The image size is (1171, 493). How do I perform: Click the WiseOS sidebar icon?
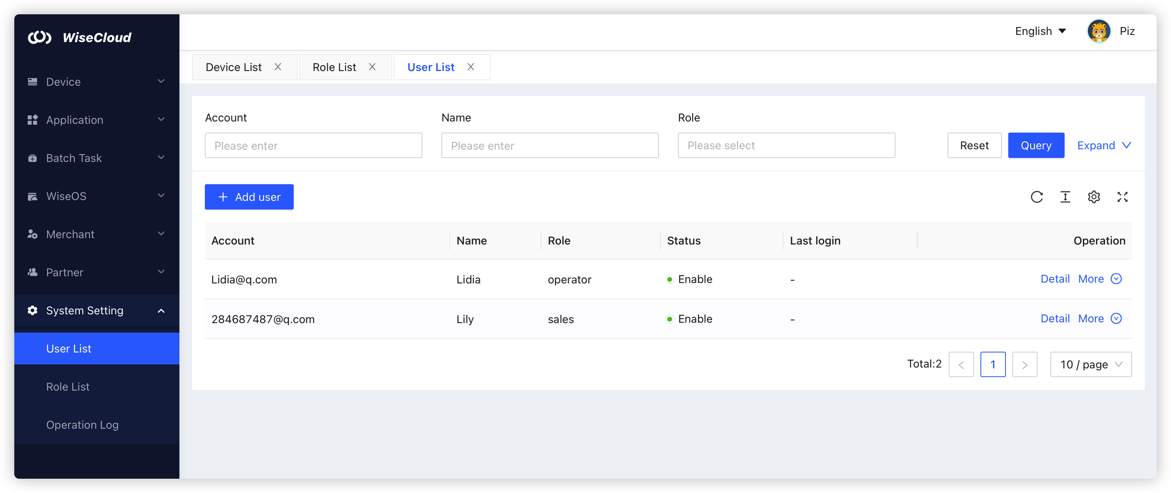[32, 196]
